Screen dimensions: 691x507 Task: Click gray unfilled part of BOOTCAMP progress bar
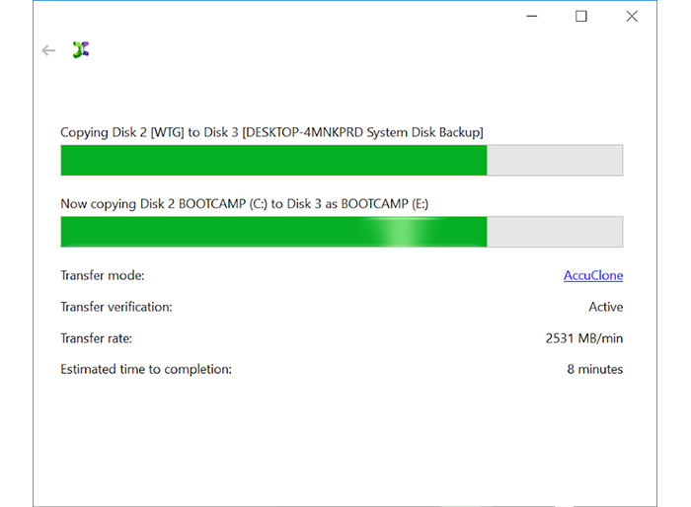pos(554,232)
